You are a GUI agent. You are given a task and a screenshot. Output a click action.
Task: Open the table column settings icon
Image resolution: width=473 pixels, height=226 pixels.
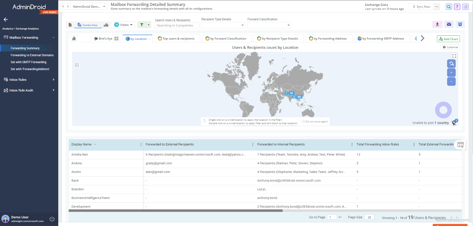(460, 145)
